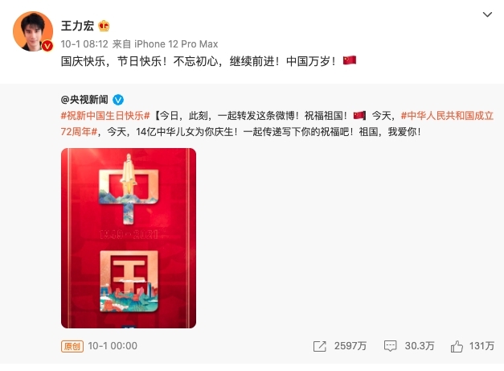The height and width of the screenshot is (371, 504).
Task: Click the repost share icon
Action: (319, 346)
